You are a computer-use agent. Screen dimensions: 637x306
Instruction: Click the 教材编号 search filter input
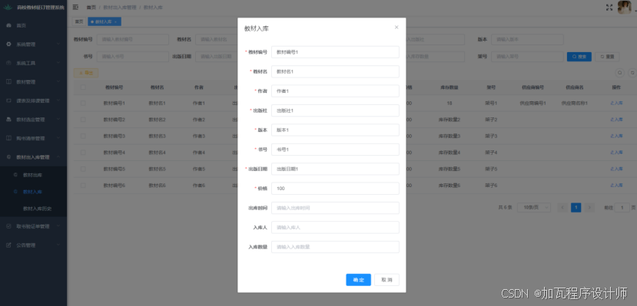(x=133, y=39)
